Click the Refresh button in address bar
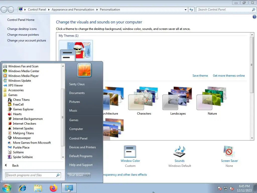257x193 pixels. tap(191, 10)
